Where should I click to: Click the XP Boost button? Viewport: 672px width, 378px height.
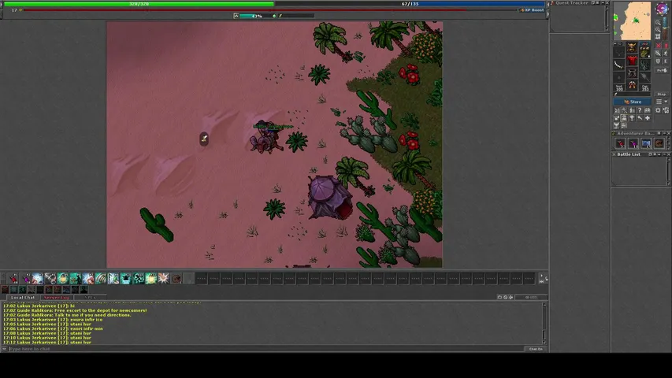coord(533,10)
